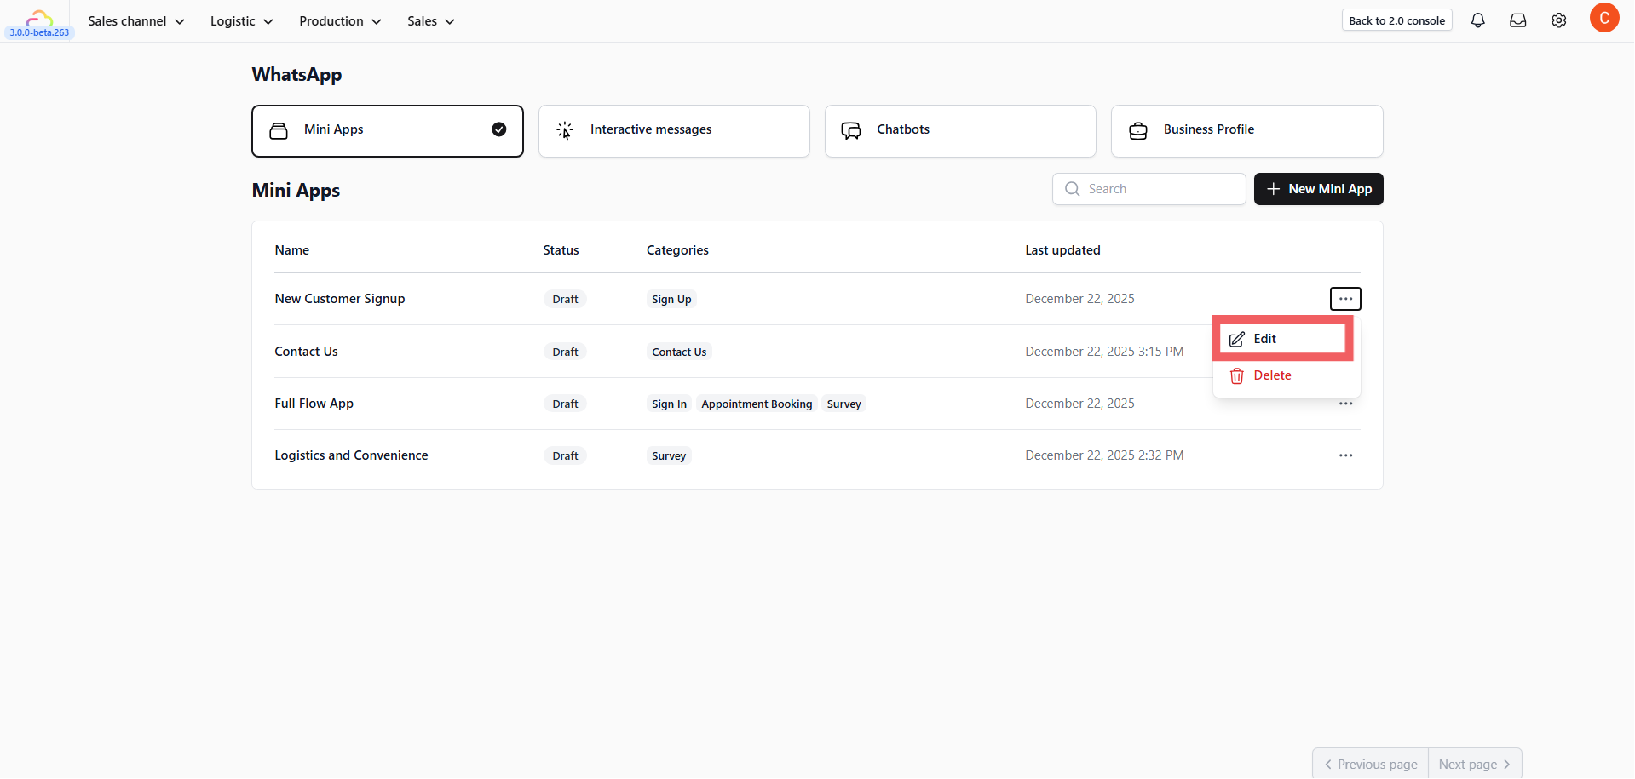Click the Sign In category tag
The height and width of the screenshot is (779, 1635).
669,404
